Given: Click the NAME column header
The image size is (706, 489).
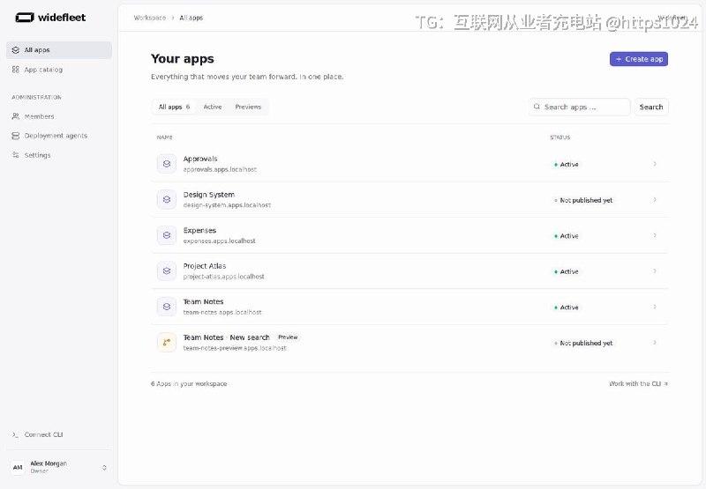Looking at the screenshot, I should point(164,137).
